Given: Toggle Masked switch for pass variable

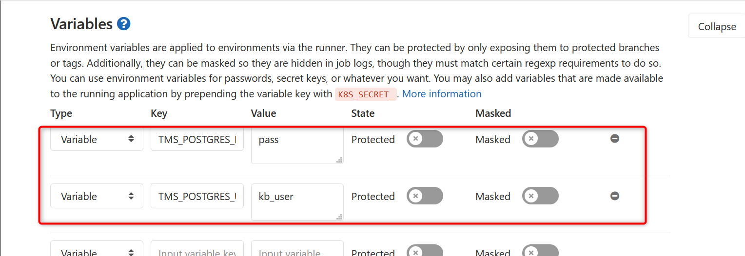Looking at the screenshot, I should pyautogui.click(x=540, y=139).
